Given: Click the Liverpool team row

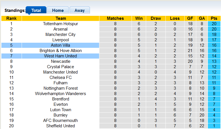Looking at the screenshot, I should pyautogui.click(x=60, y=40).
